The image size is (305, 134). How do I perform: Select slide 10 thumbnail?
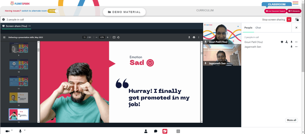pos(19,64)
